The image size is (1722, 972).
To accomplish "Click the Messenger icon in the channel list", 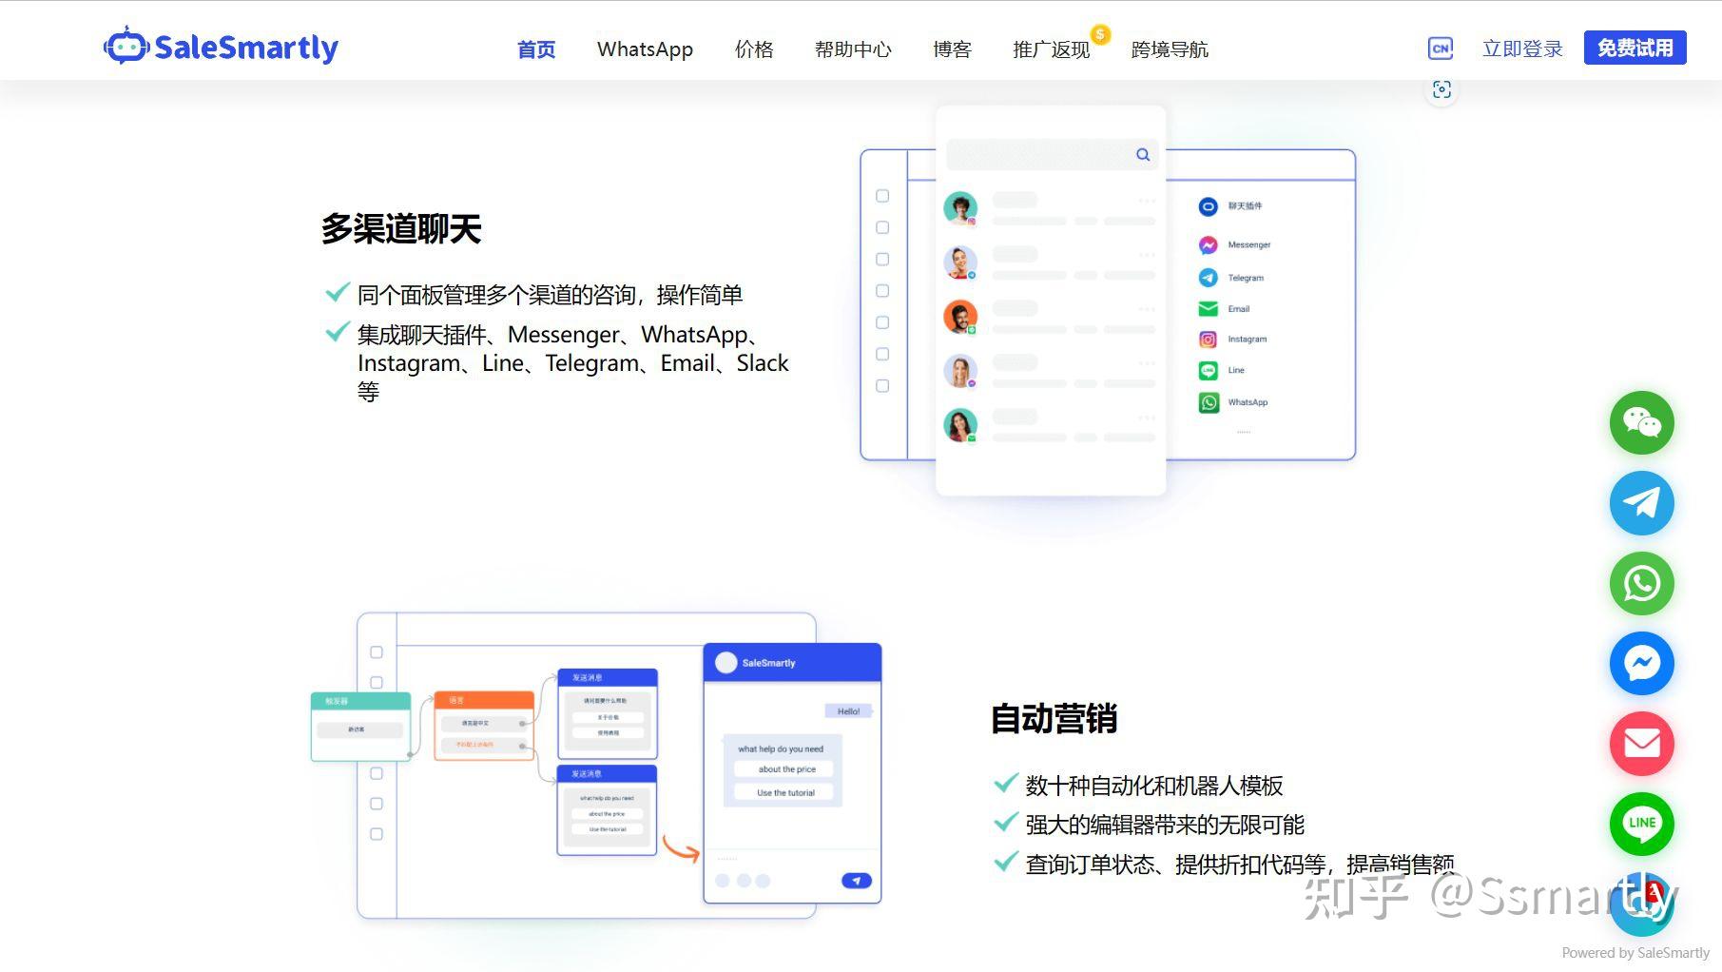I will tap(1208, 245).
